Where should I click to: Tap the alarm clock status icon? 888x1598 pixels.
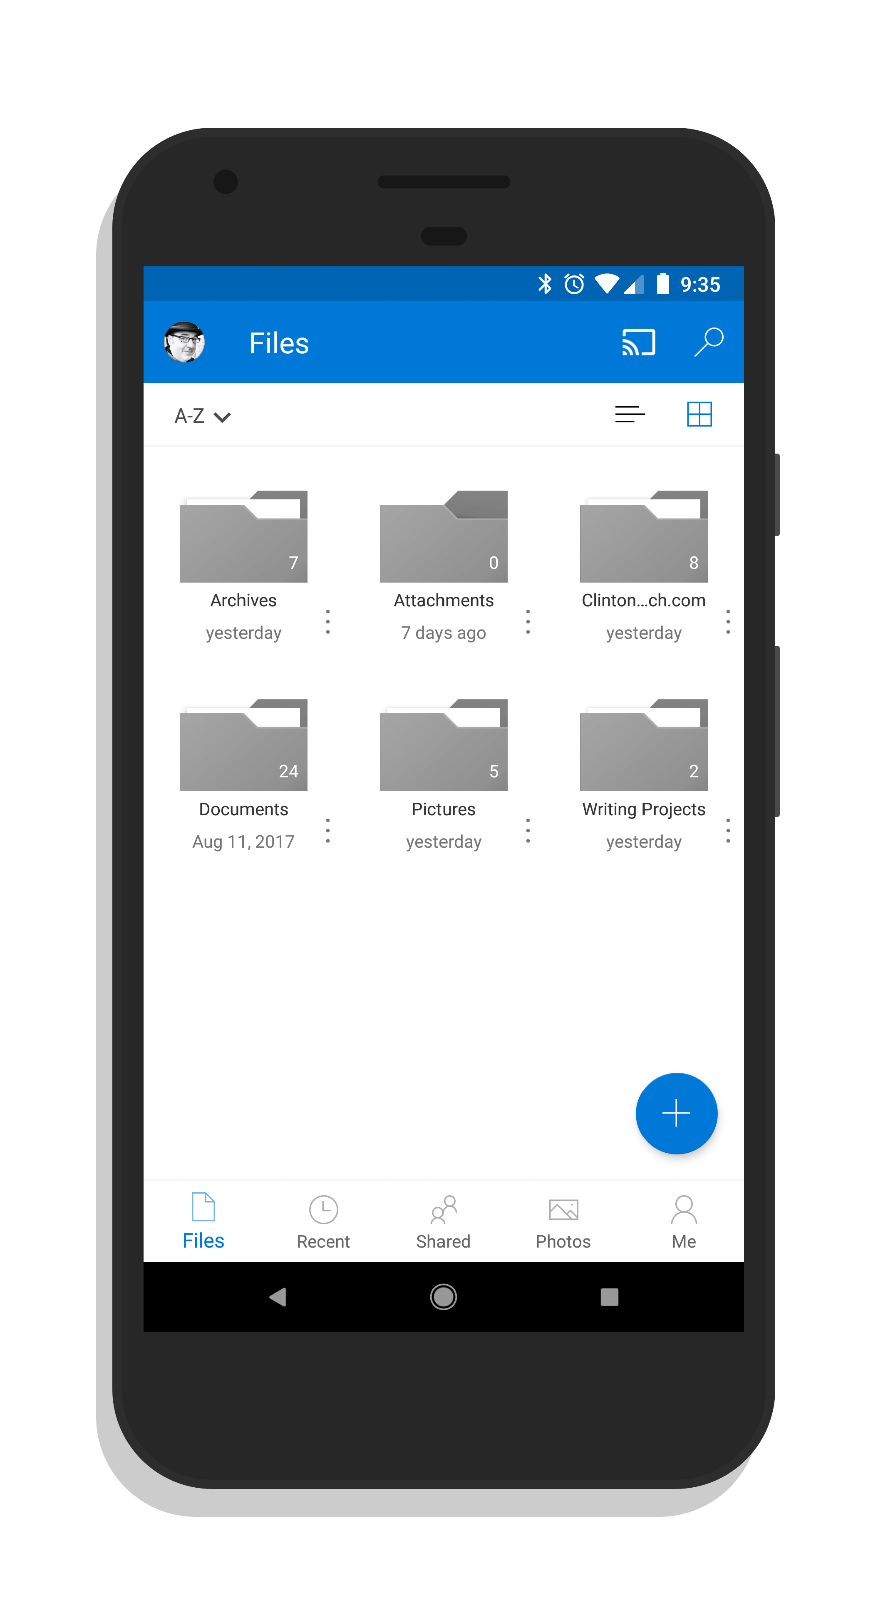574,284
